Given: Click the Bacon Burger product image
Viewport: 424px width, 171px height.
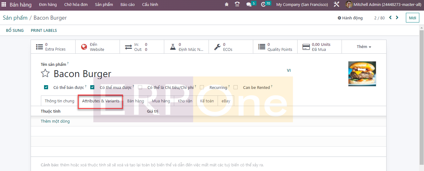Looking at the screenshot, I should tap(362, 74).
